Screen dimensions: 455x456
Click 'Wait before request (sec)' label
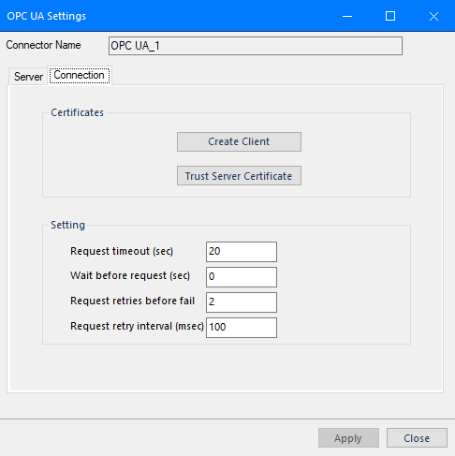tap(130, 275)
